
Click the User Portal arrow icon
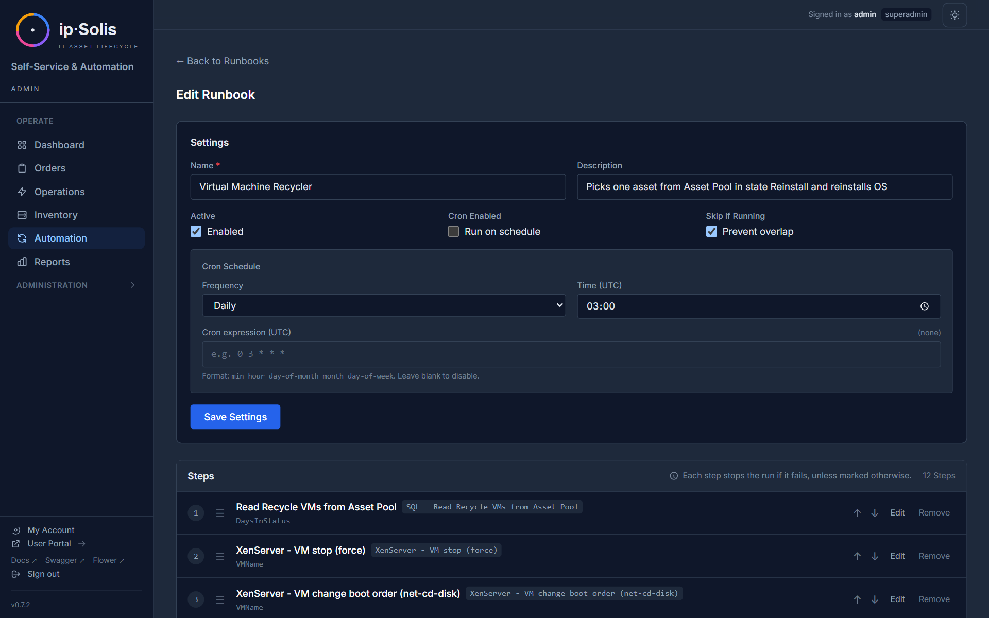[82, 544]
